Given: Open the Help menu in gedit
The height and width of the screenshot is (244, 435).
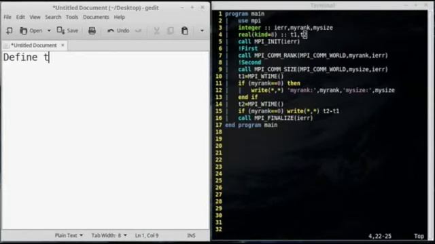Looking at the screenshot, I should click(x=120, y=17).
